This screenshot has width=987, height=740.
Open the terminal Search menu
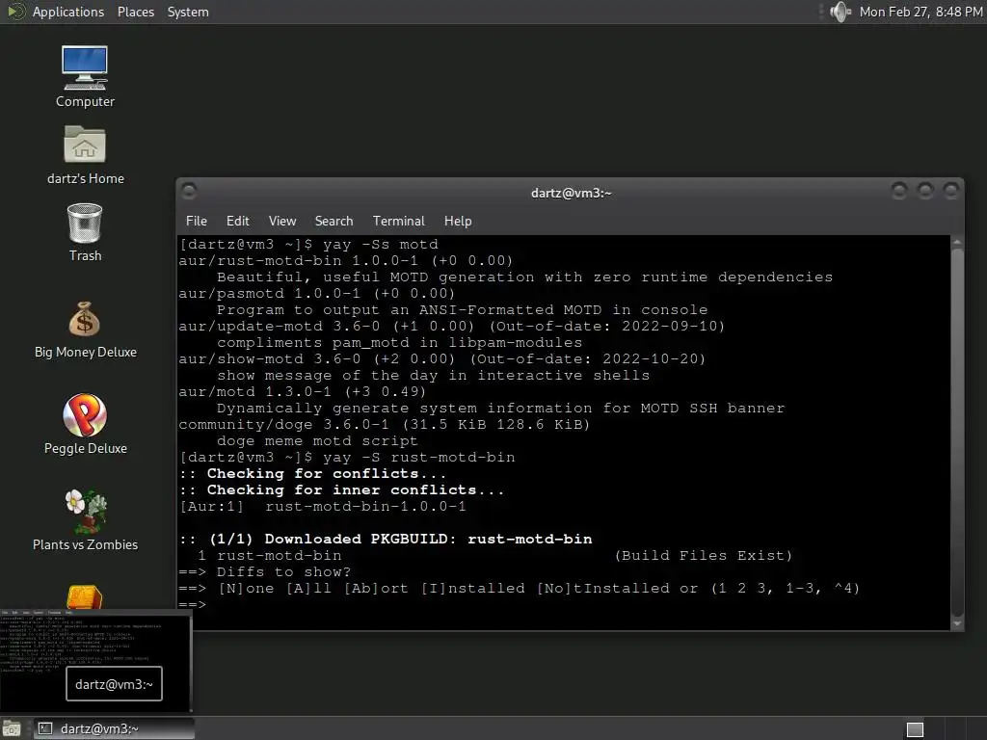(333, 221)
